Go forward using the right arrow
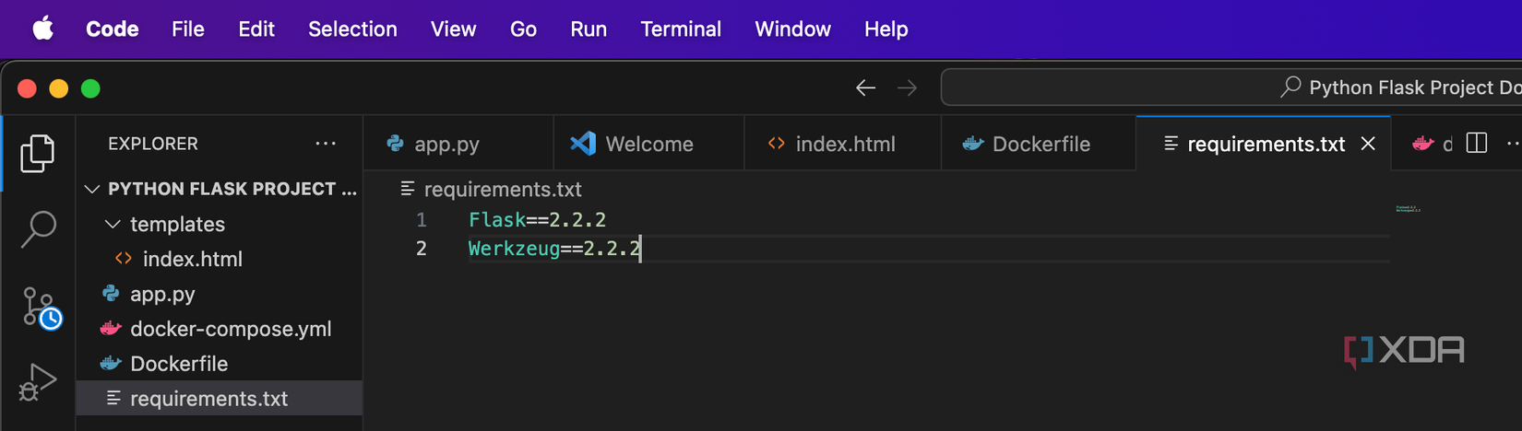Screen dimensions: 1522x431 (x=908, y=87)
